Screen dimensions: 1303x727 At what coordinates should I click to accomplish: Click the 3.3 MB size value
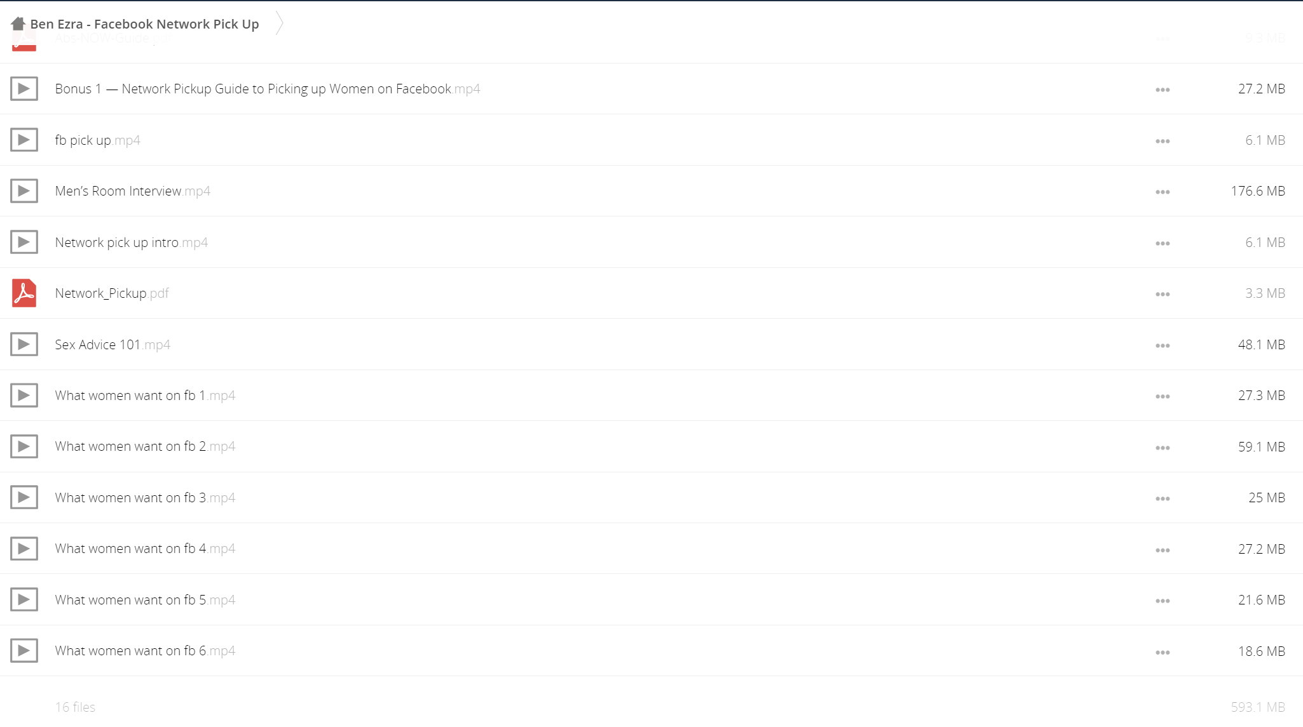coord(1265,293)
